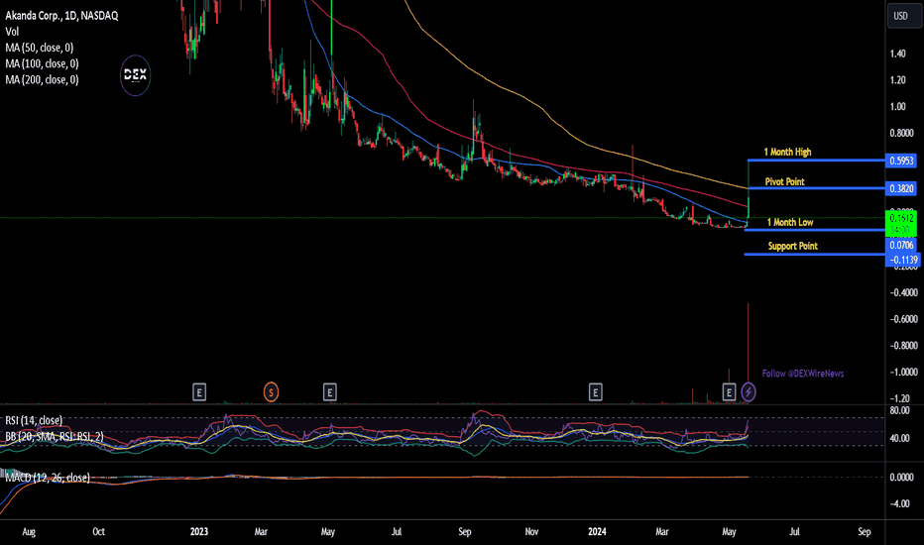The image size is (924, 545).
Task: Open the earnings E marker beside the lightning icon
Action: (x=729, y=391)
